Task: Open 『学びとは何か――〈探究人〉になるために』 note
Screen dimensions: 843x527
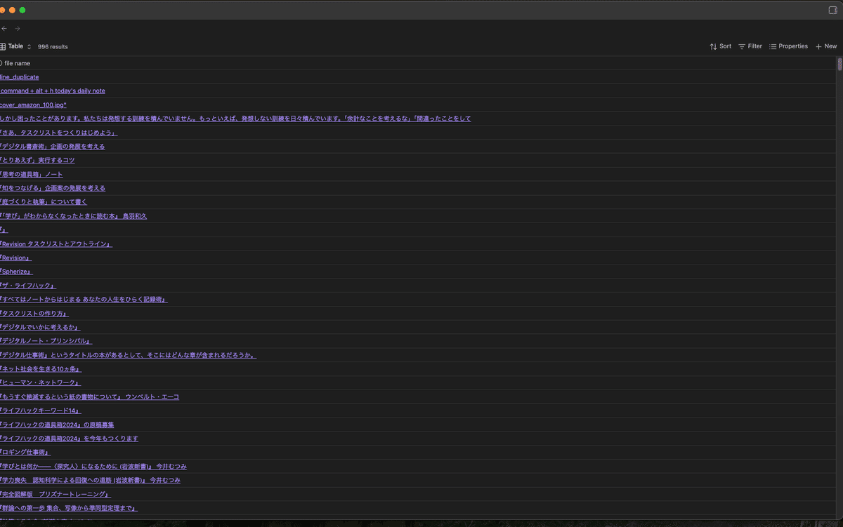Action: pyautogui.click(x=93, y=467)
